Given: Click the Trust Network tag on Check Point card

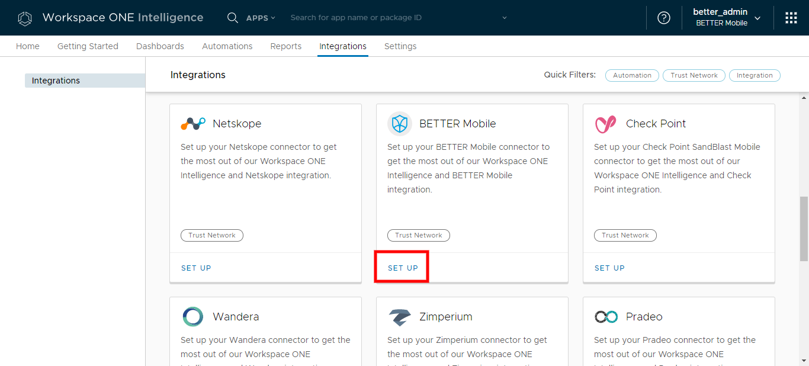Looking at the screenshot, I should point(625,235).
